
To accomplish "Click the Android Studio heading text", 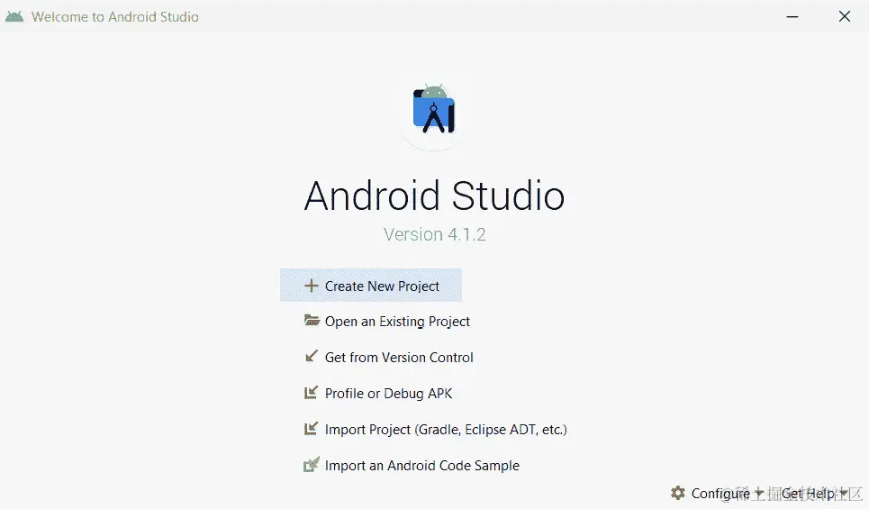I will point(434,195).
